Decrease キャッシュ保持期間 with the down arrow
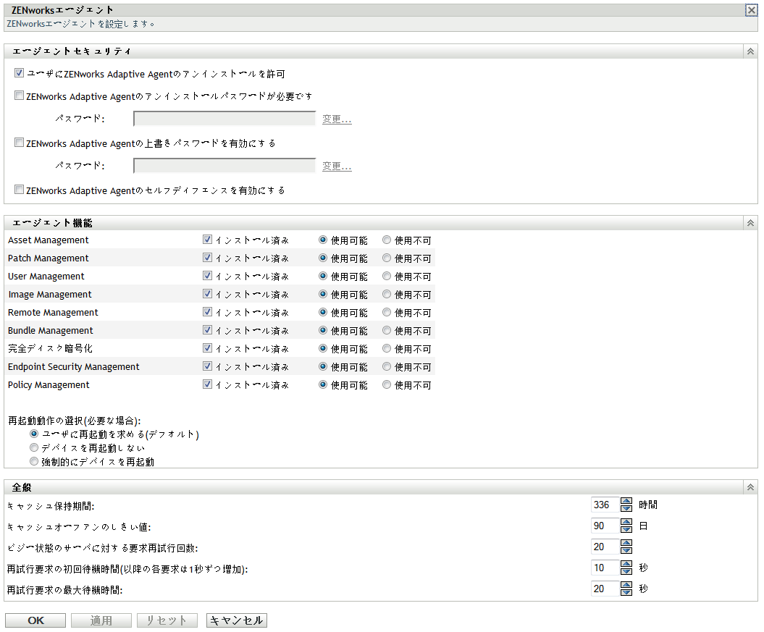The width and height of the screenshot is (764, 632). pos(626,508)
